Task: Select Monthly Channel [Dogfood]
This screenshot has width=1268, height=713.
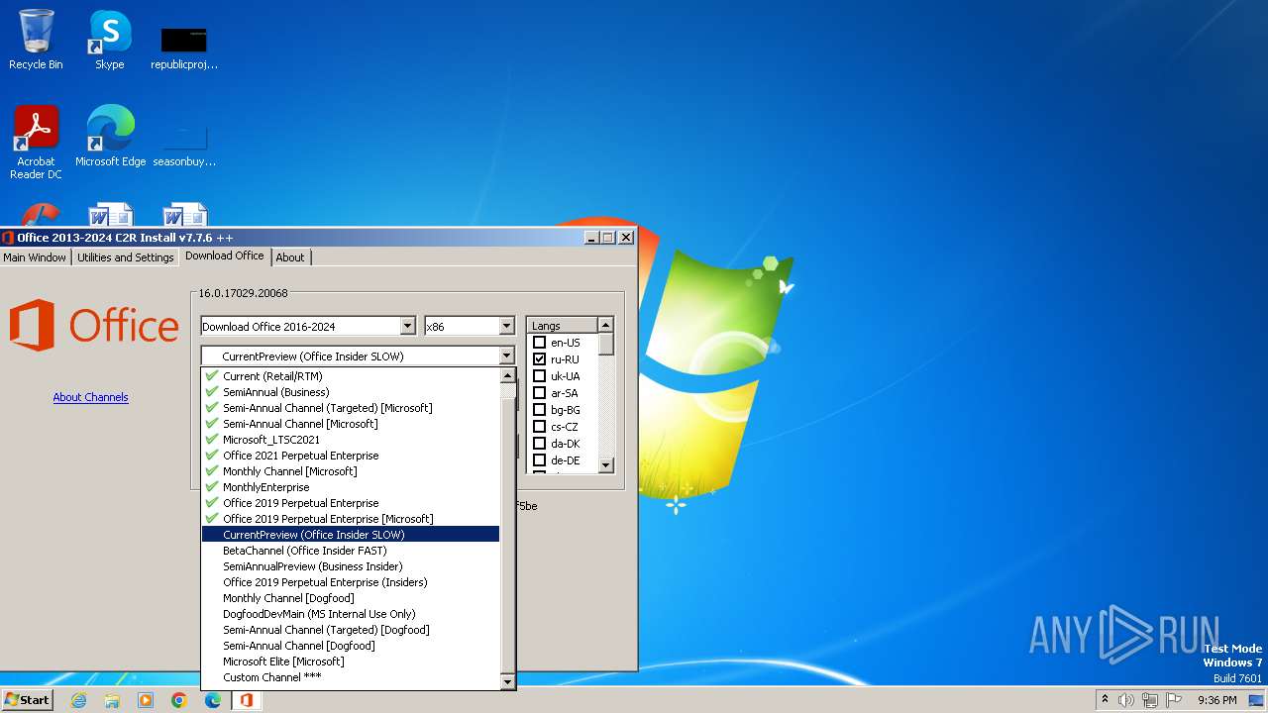Action: tap(351, 598)
